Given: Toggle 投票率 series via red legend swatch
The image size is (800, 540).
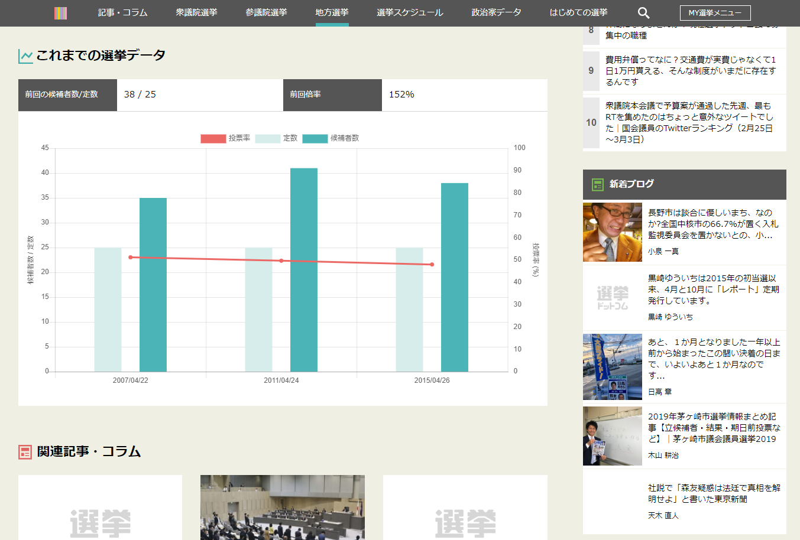Looking at the screenshot, I should (213, 138).
